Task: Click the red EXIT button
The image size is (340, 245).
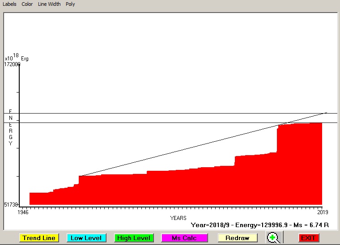Action: point(309,238)
